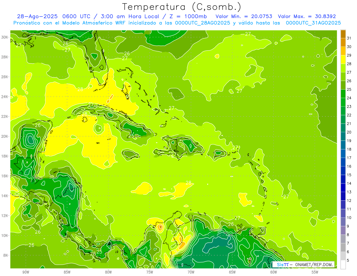The image size is (357, 276).
Task: Click the gray legend swatch between 6 and 7
Action: pos(343,247)
